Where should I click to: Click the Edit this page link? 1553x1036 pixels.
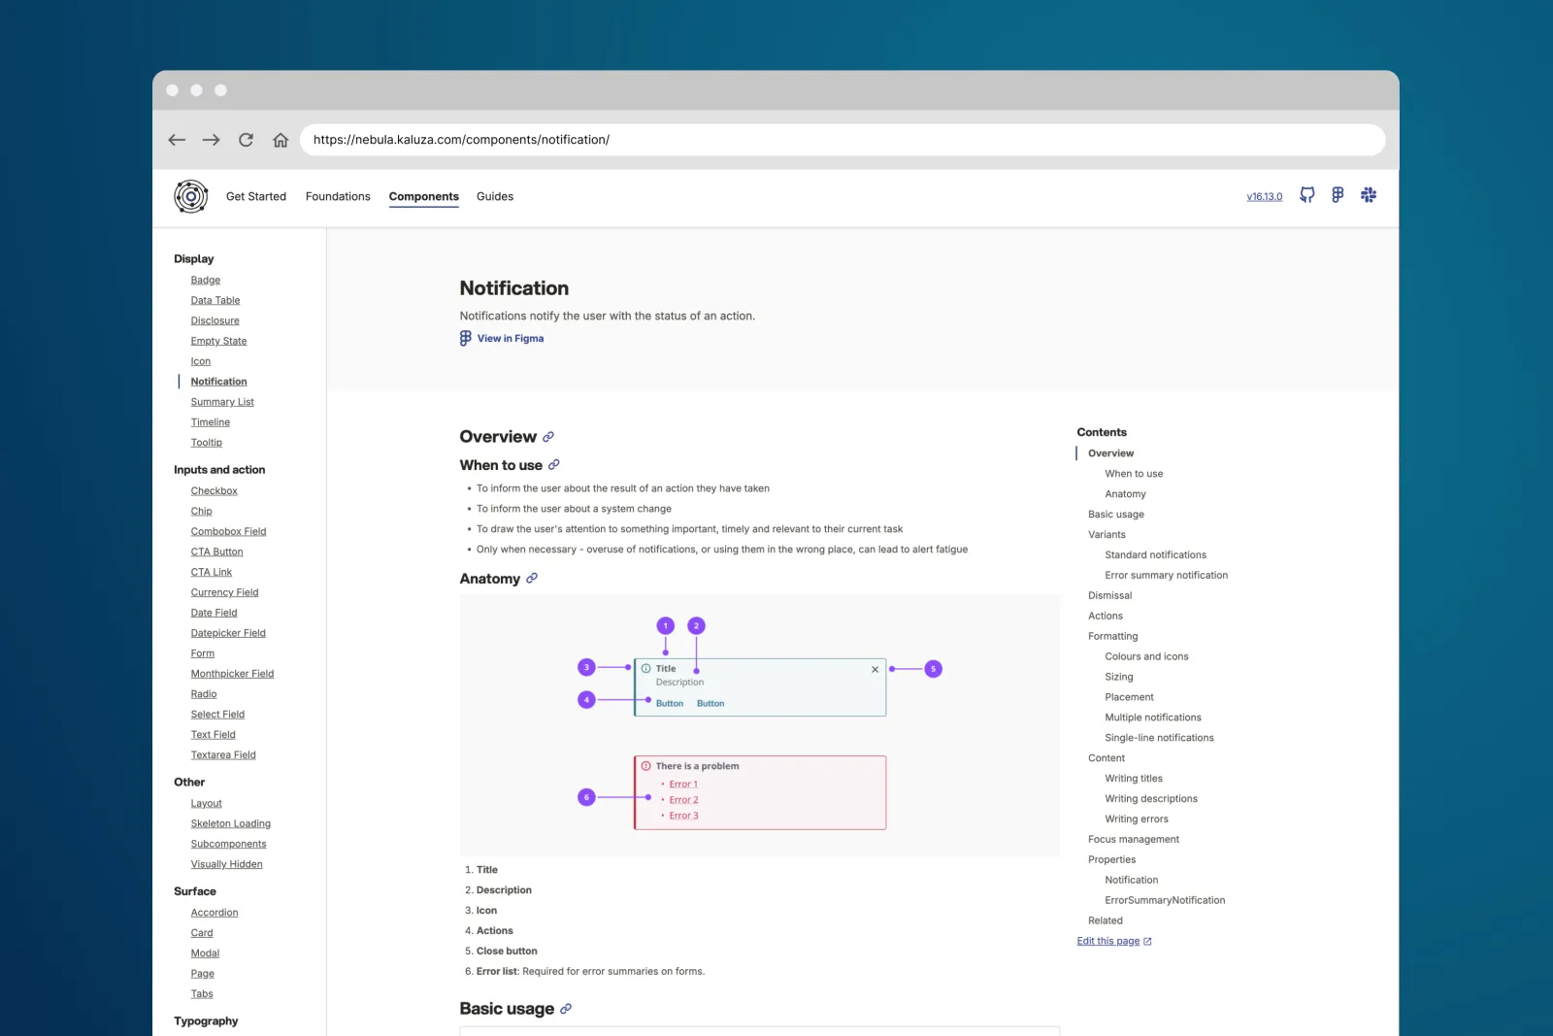click(x=1108, y=941)
